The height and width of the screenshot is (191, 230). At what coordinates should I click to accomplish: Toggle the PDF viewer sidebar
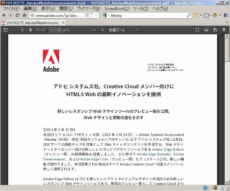pos(5,30)
